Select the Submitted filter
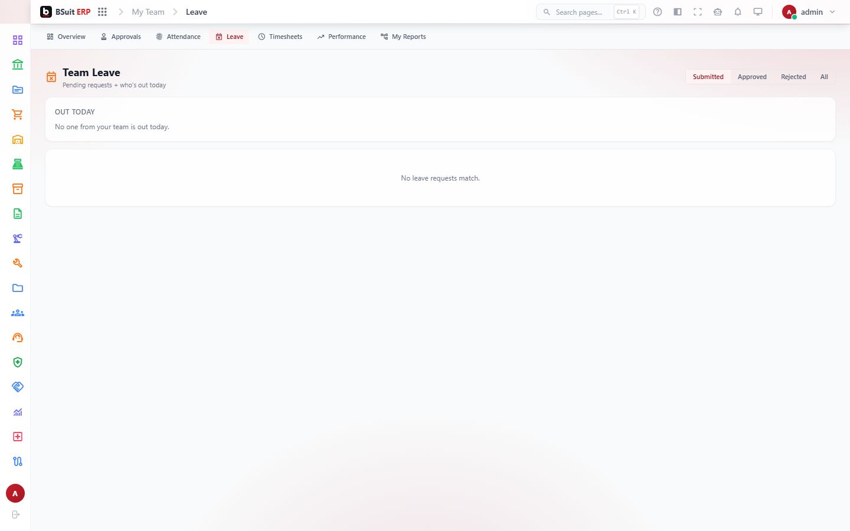 708,77
